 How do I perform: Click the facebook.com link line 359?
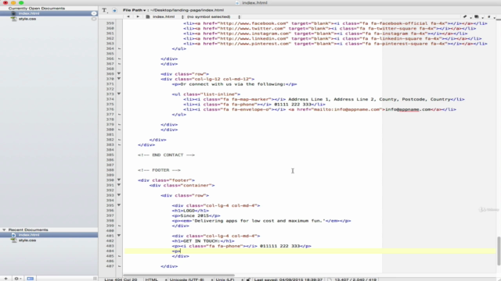[x=335, y=23]
